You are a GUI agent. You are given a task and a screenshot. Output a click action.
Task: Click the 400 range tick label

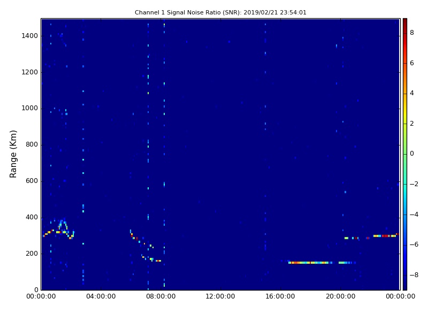click(32, 217)
